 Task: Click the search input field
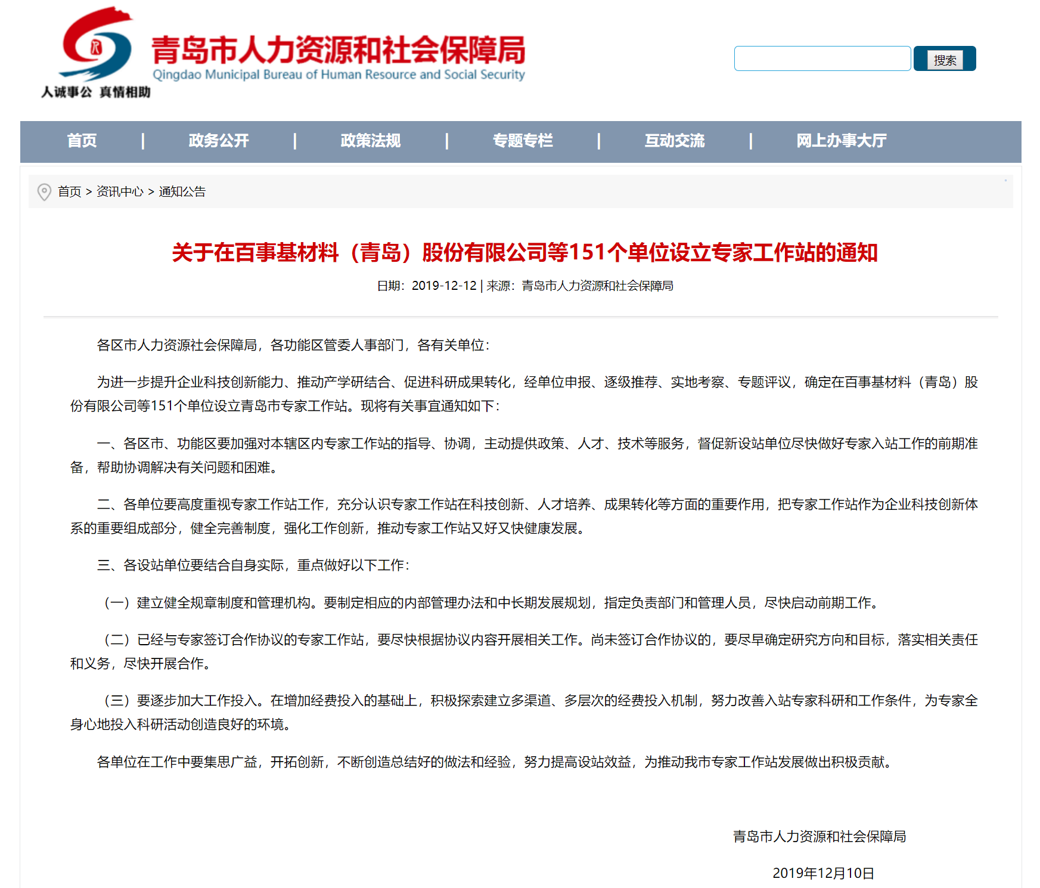point(822,58)
